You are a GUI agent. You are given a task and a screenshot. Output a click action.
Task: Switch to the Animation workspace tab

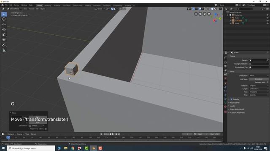[97, 5]
